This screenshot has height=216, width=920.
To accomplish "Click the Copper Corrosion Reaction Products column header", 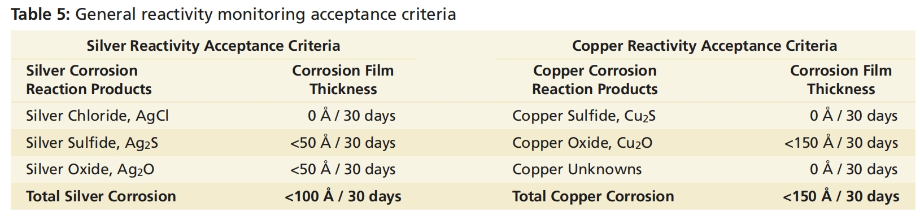I will [595, 80].
